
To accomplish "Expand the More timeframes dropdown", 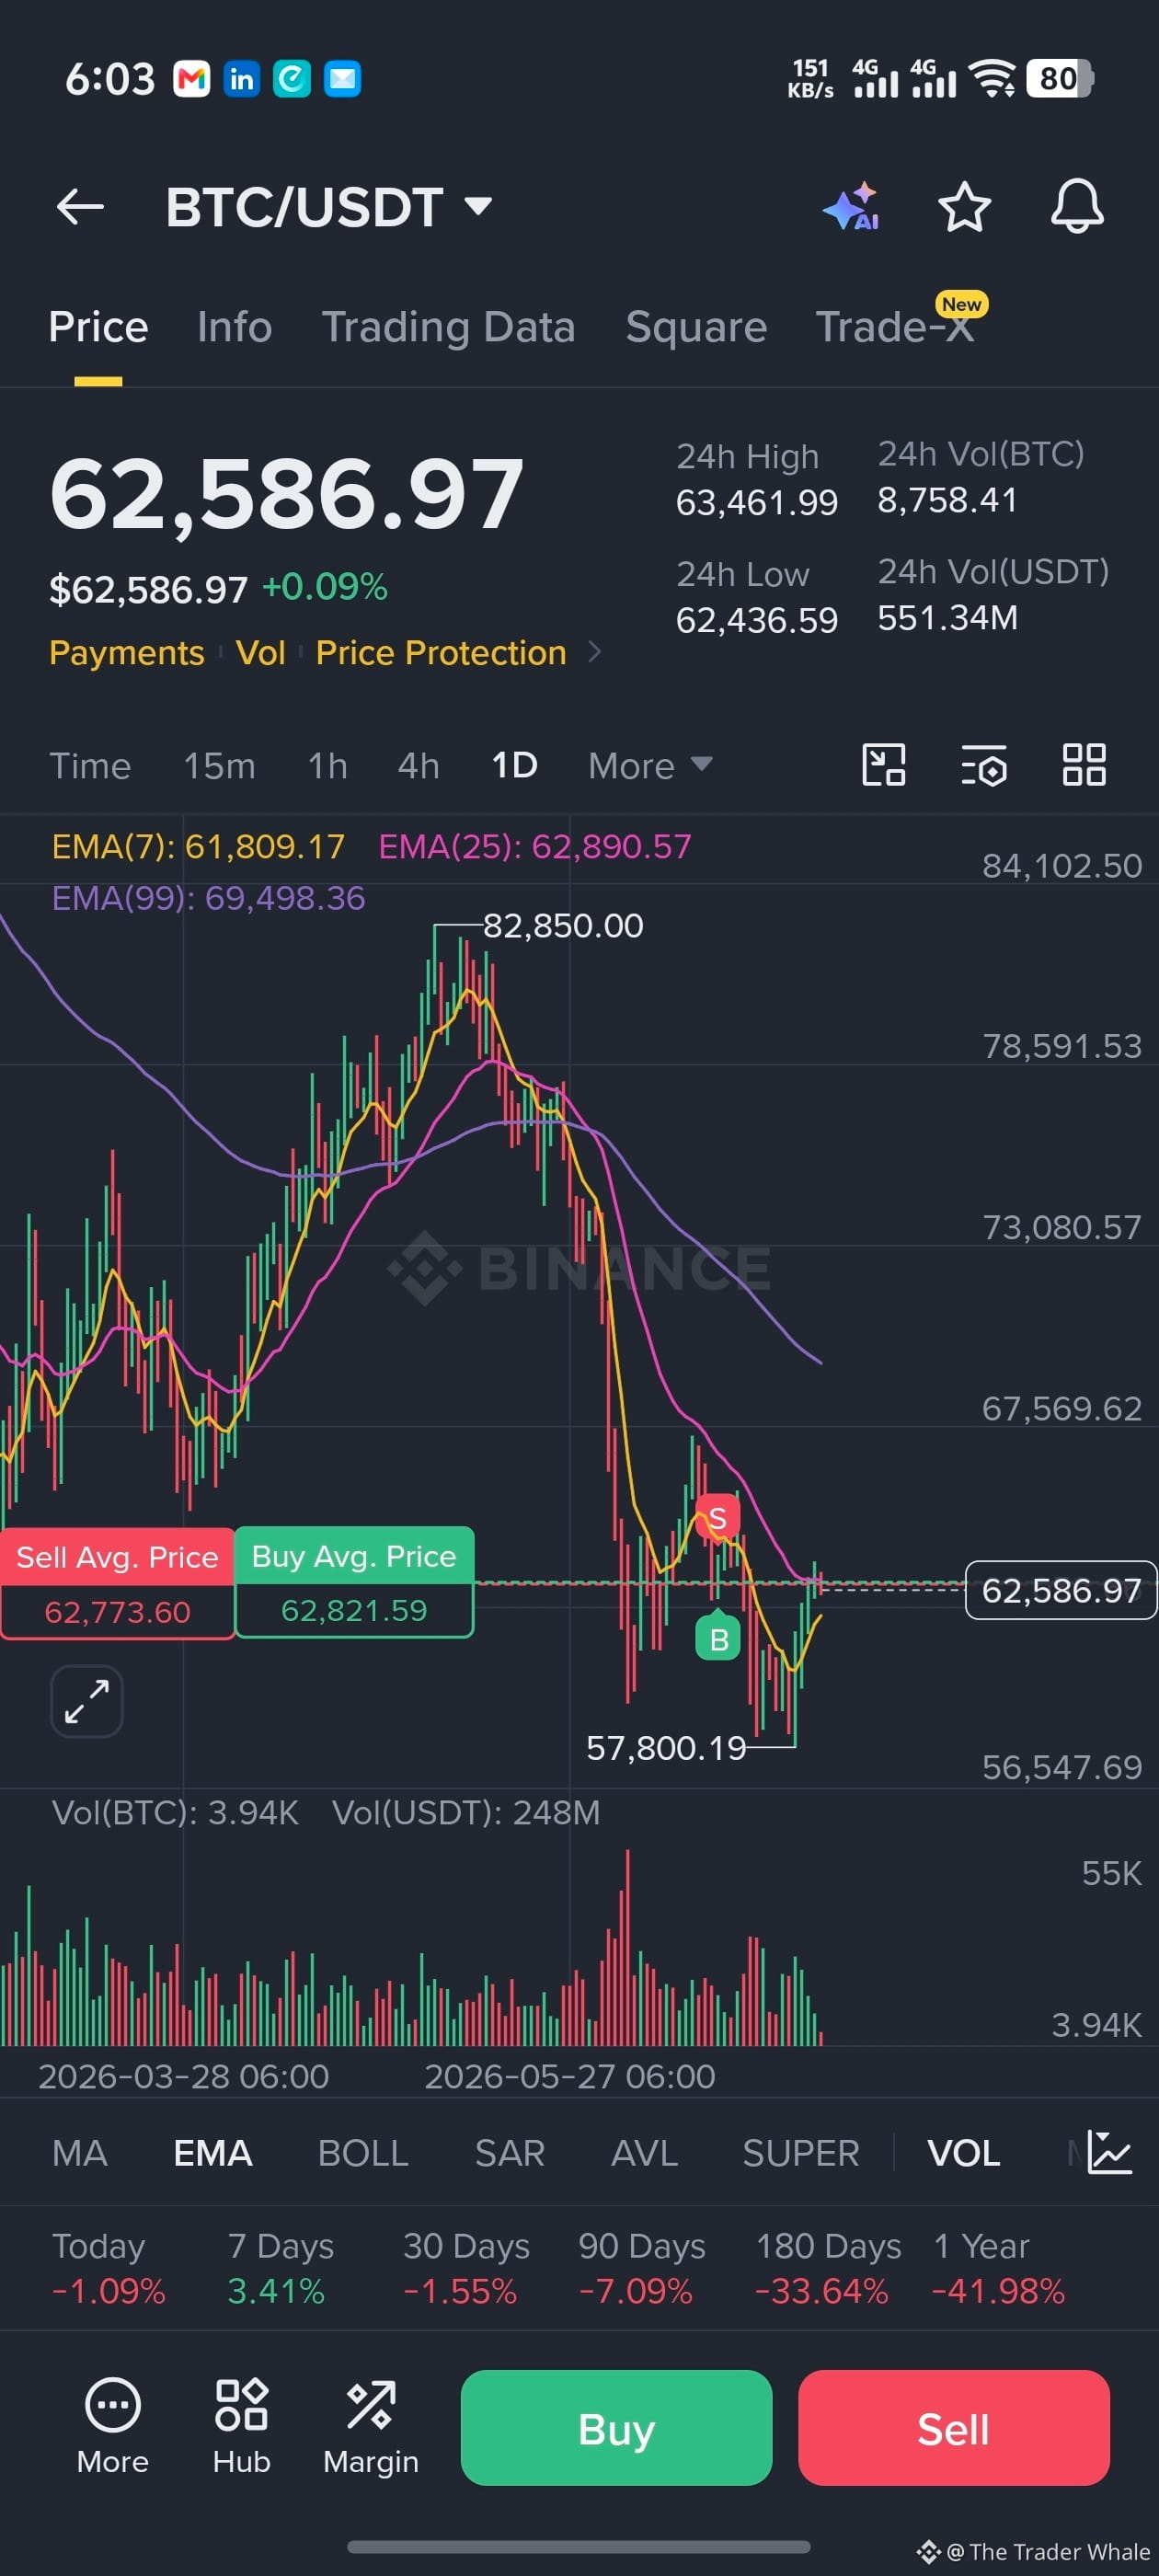I will (x=650, y=766).
